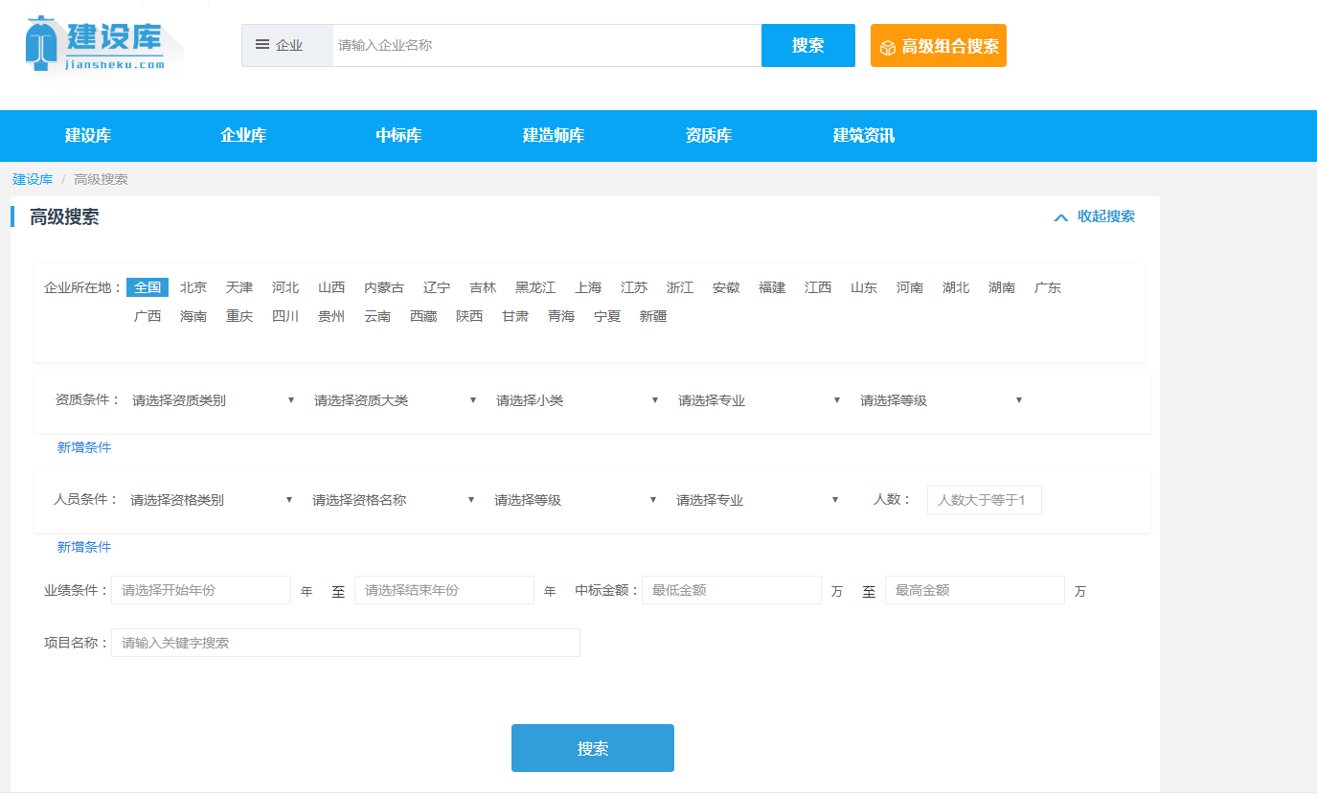Select 新疆 region

click(653, 316)
